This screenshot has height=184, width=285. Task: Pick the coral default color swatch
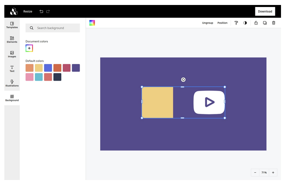point(48,77)
